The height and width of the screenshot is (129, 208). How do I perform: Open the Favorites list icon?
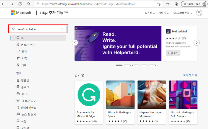[x=168, y=4]
